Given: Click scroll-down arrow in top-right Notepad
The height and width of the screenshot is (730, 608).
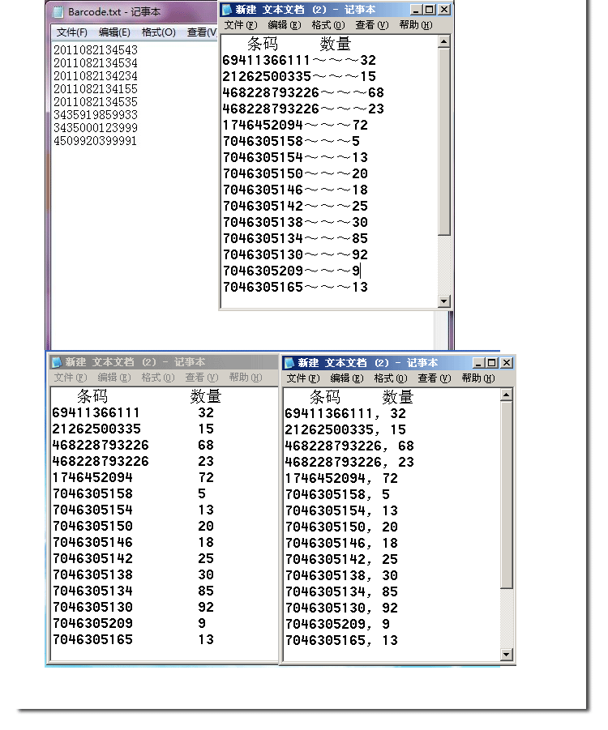Looking at the screenshot, I should click(444, 301).
